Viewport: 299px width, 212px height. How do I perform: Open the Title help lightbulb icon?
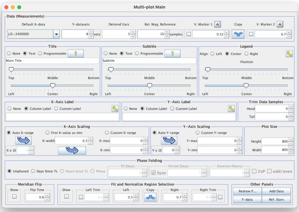tap(76, 53)
